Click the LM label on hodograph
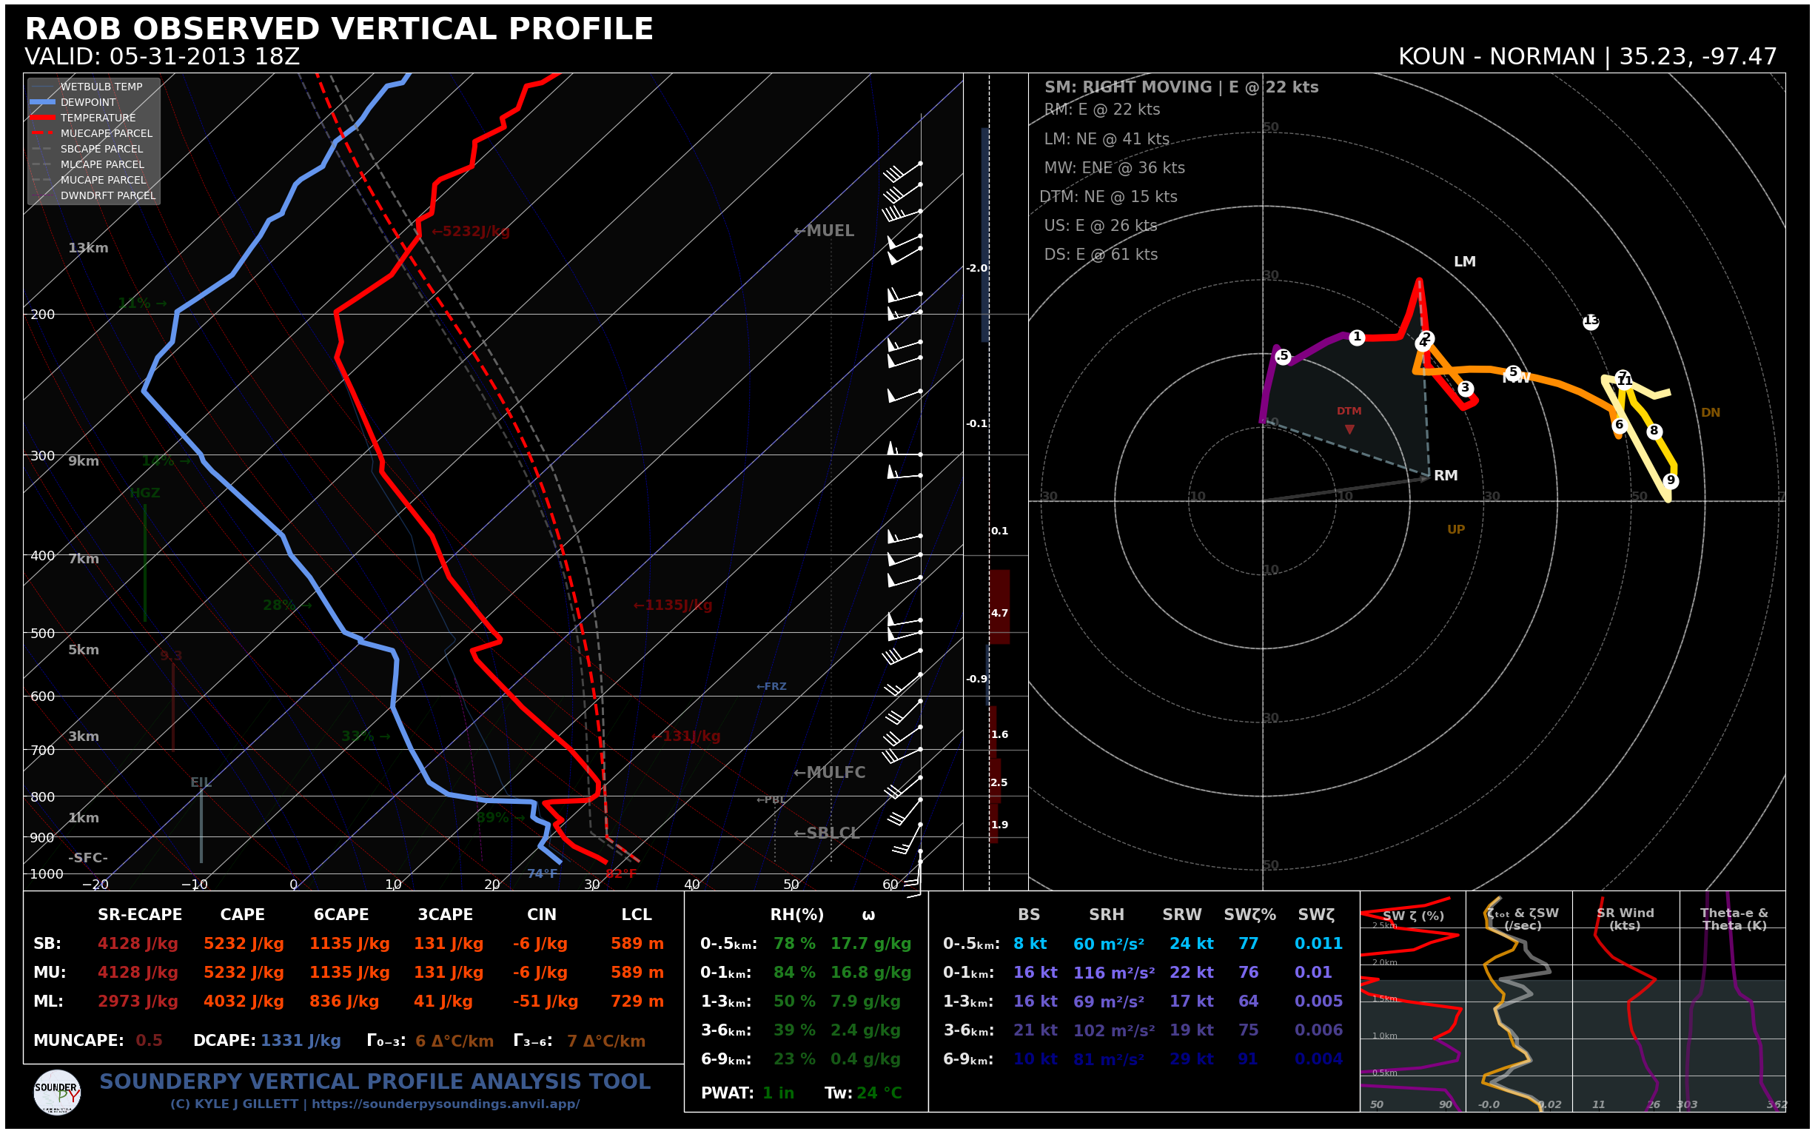Viewport: 1815px width, 1134px height. pyautogui.click(x=1464, y=262)
